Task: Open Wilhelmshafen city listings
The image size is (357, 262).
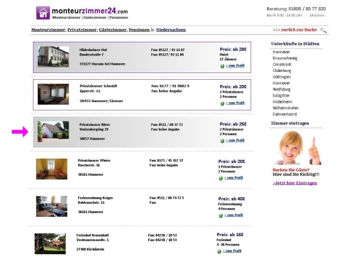Action: tap(286, 108)
